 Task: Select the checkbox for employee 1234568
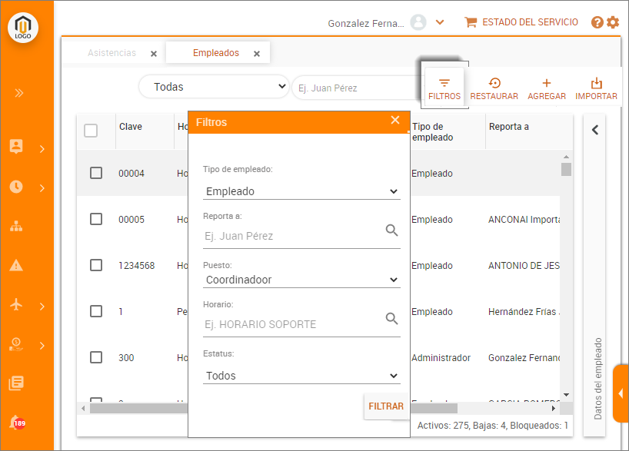tap(96, 265)
